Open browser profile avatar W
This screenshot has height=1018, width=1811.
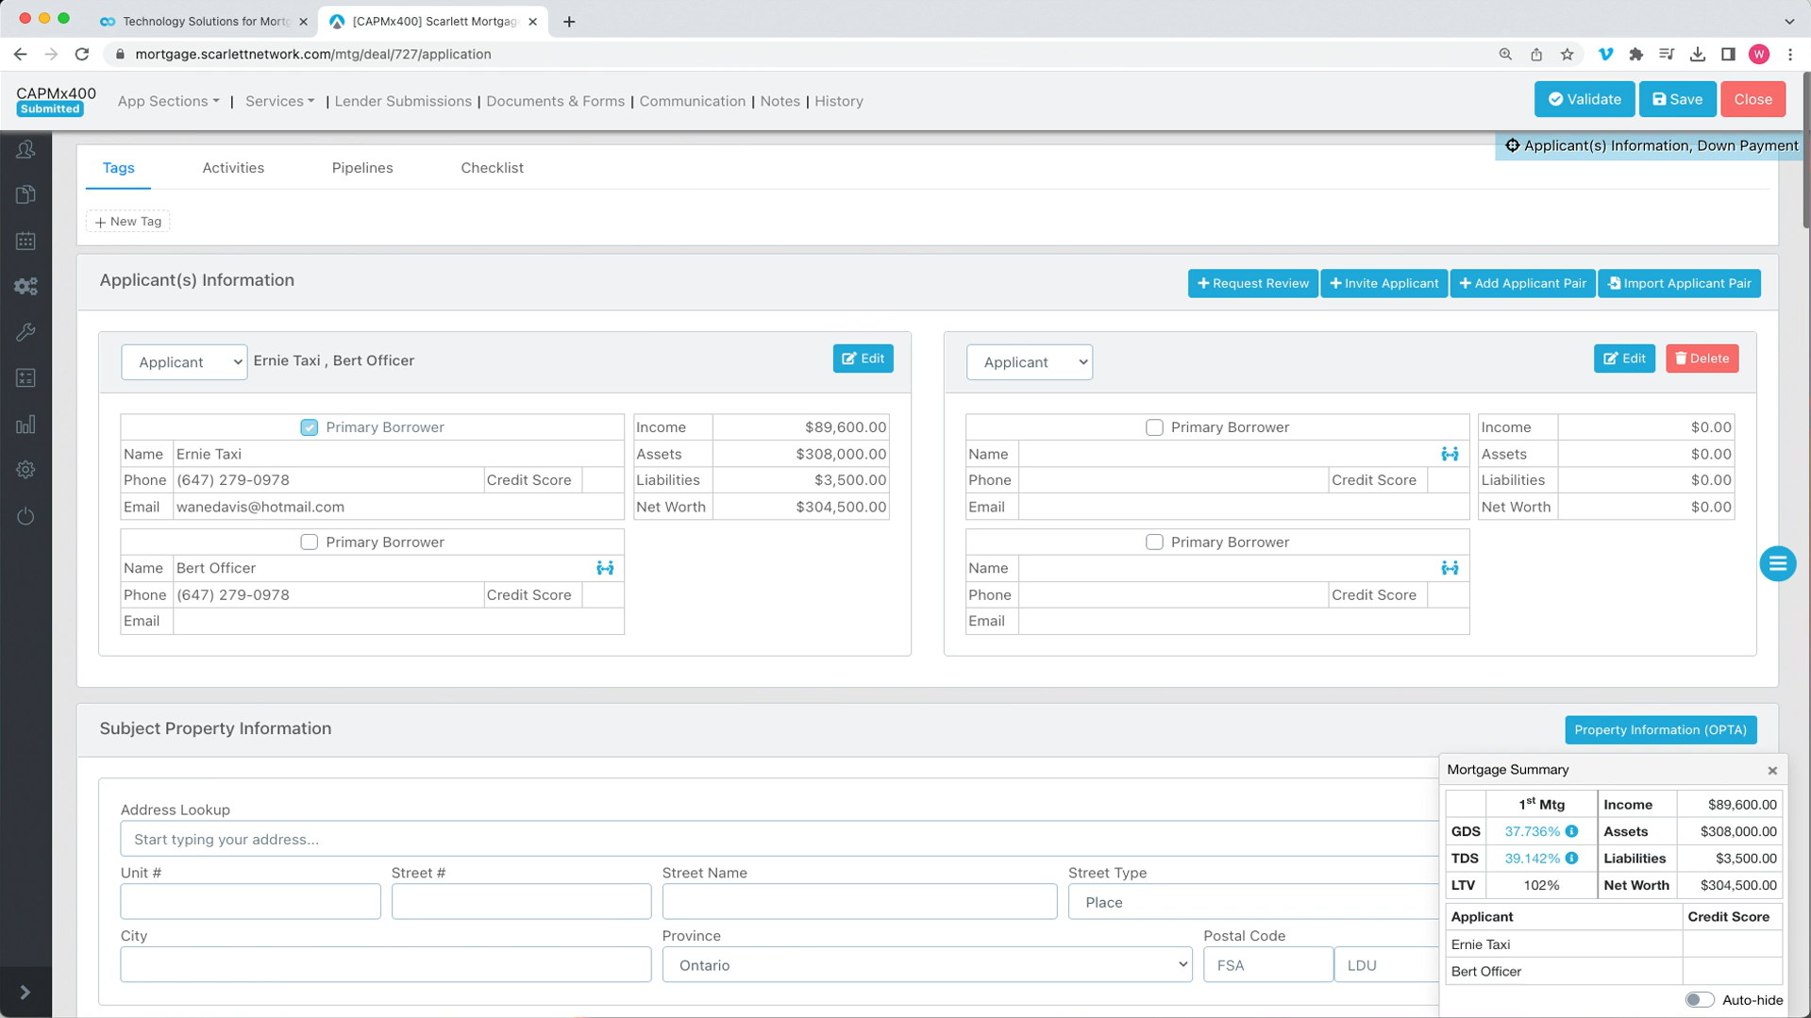click(1759, 55)
